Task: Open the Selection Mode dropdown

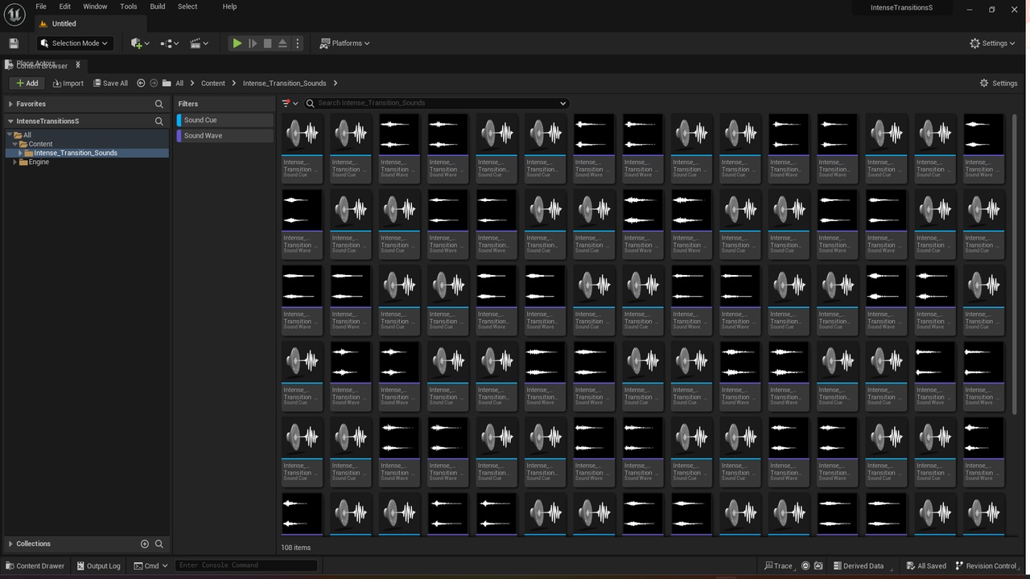Action: click(73, 43)
